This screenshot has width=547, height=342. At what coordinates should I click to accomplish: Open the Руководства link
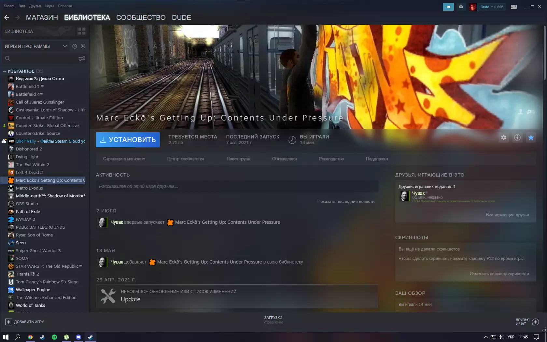pos(331,159)
